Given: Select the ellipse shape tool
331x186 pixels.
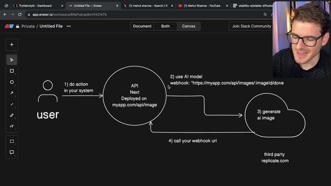Looking at the screenshot, I should pos(12,82).
